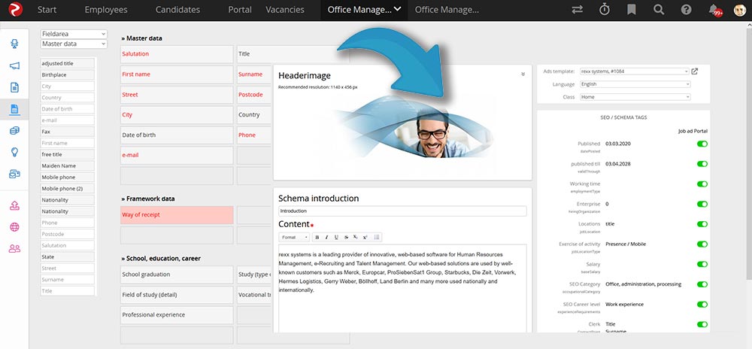Select the pink people sidebar icon
752x349 pixels.
point(14,249)
